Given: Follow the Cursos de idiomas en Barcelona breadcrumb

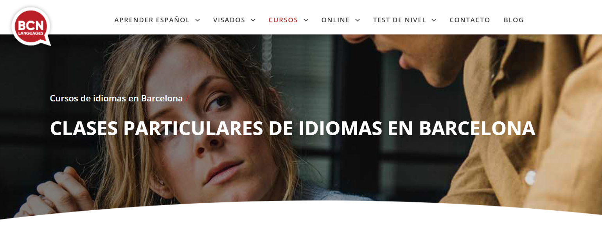Looking at the screenshot, I should click(116, 98).
